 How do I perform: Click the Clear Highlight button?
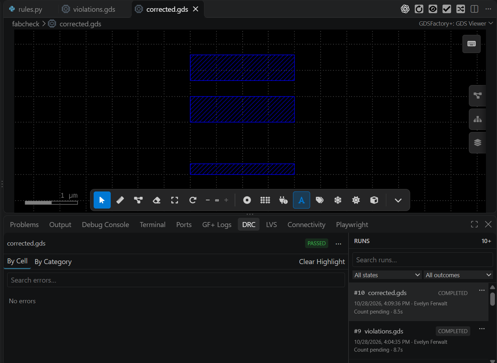[x=322, y=262]
